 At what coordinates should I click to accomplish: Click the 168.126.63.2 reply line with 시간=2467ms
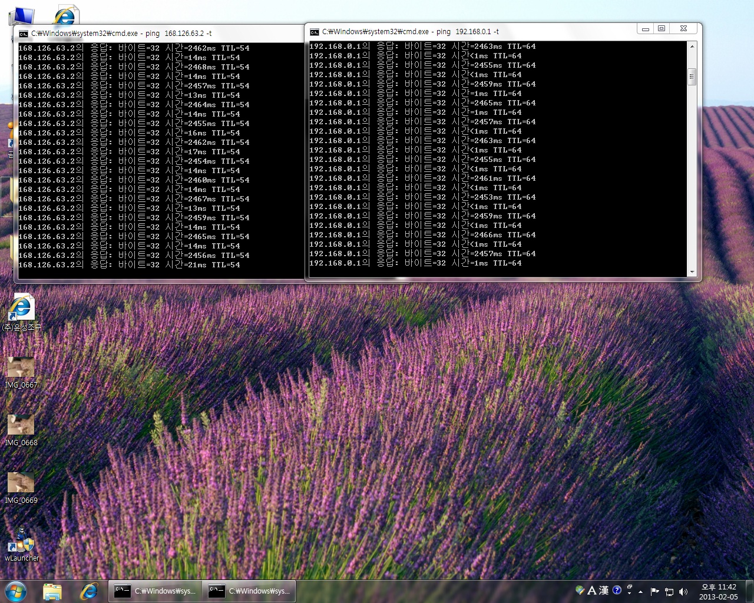click(134, 199)
